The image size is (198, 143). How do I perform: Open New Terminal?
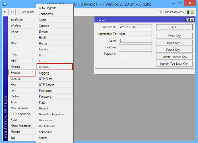tap(22, 108)
